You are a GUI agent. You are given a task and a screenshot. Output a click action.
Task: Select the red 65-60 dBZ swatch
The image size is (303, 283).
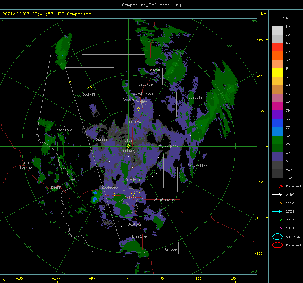click(x=277, y=47)
